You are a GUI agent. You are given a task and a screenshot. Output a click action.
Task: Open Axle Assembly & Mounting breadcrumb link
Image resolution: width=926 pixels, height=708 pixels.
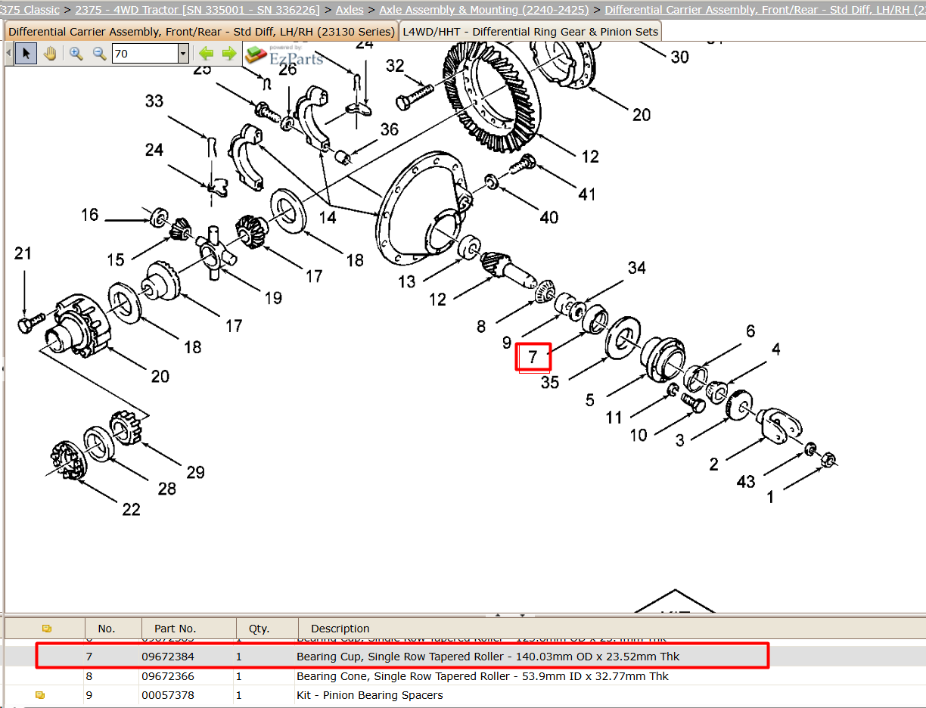click(484, 10)
